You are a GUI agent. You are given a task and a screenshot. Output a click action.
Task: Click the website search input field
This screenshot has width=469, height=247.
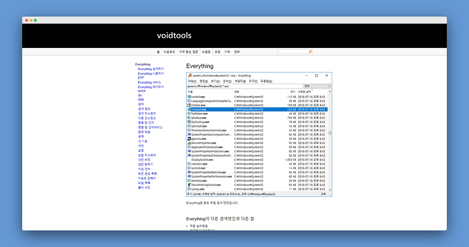click(293, 52)
